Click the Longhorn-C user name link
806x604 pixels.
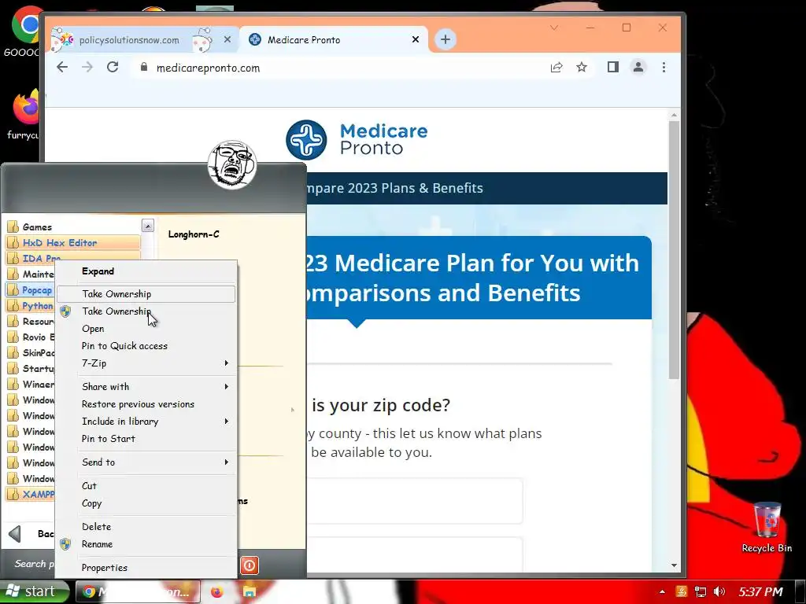194,234
